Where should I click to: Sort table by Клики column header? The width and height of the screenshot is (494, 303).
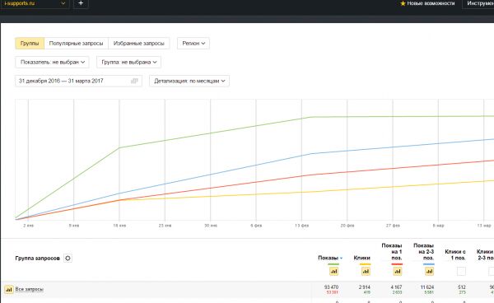361,258
